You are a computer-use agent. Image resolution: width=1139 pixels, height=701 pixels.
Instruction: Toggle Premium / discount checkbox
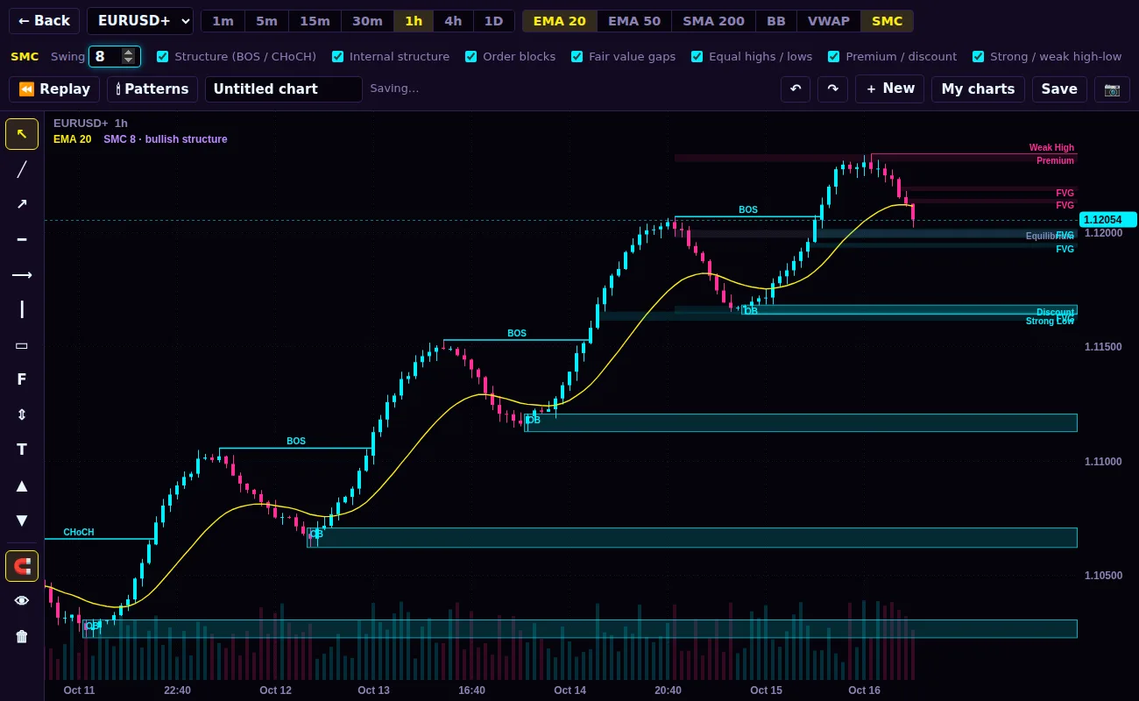click(x=833, y=57)
